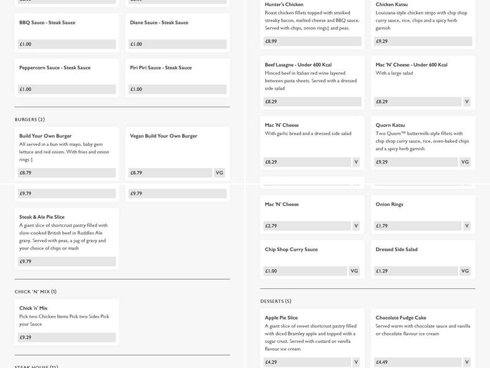The width and height of the screenshot is (490, 368).
Task: Open the Build Your Own Burger item title
Action: pyautogui.click(x=45, y=136)
